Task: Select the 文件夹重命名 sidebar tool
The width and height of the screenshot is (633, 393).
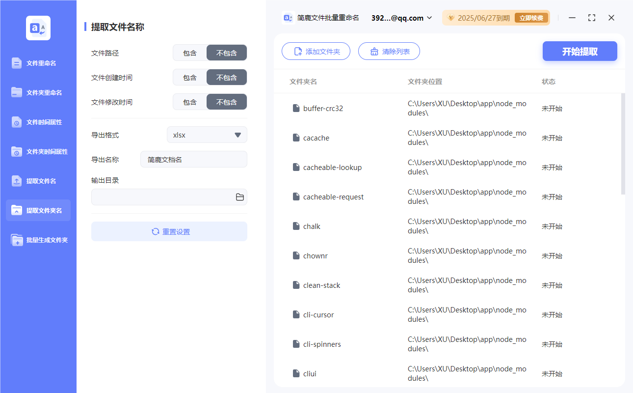Action: pyautogui.click(x=38, y=92)
